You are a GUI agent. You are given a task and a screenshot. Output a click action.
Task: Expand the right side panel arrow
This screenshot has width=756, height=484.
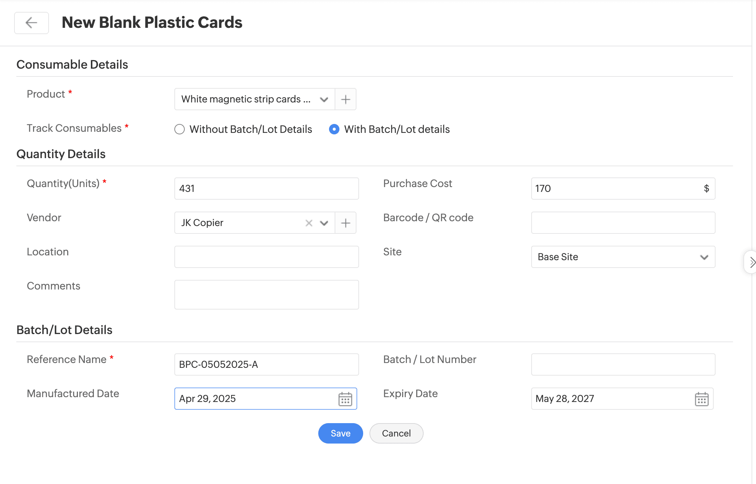click(752, 262)
